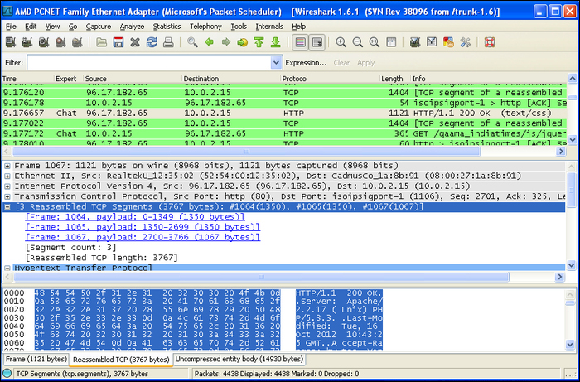This screenshot has height=382, width=580.
Task: Switch to Frame (1121 bytes) tab
Action: pyautogui.click(x=36, y=359)
